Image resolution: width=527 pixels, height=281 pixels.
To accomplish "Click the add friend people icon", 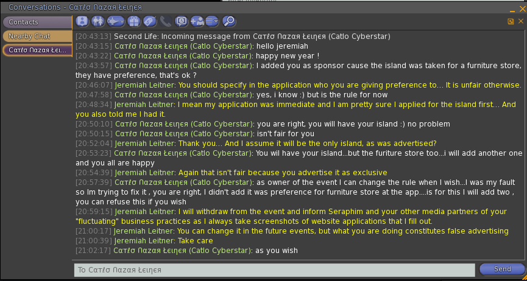I will (98, 21).
